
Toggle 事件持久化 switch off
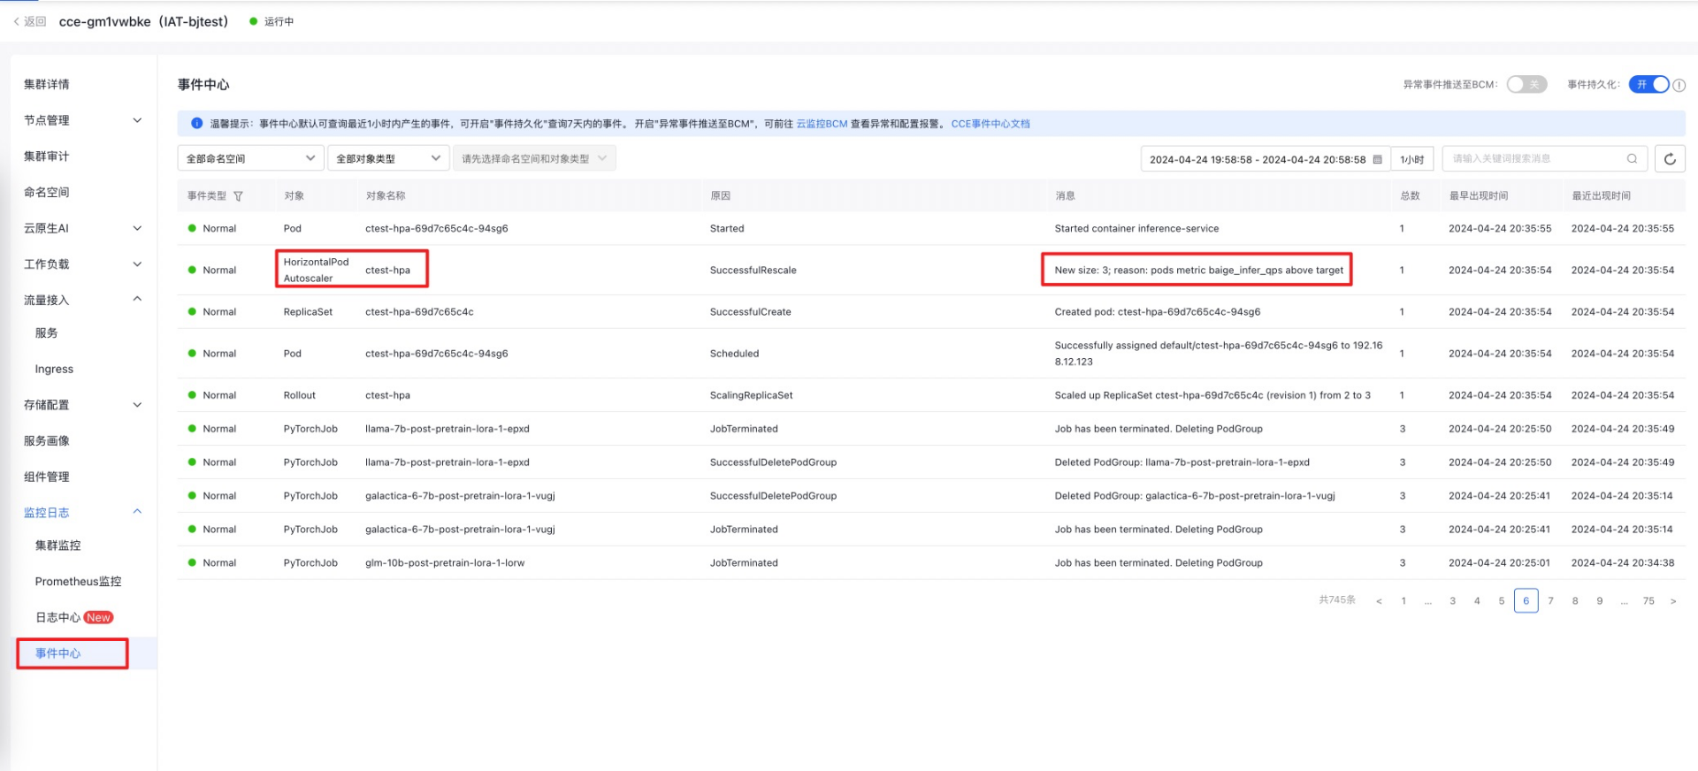[1648, 84]
